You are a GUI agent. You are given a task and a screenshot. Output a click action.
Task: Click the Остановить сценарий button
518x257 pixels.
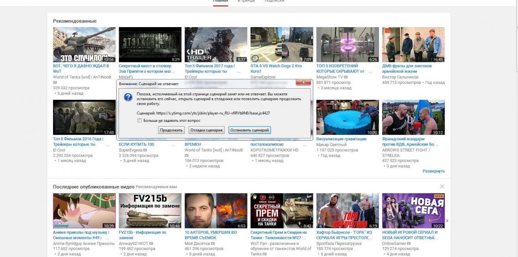point(250,130)
